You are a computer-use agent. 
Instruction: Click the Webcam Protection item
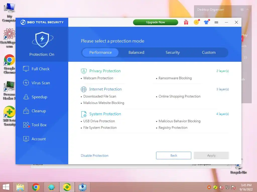[98, 78]
